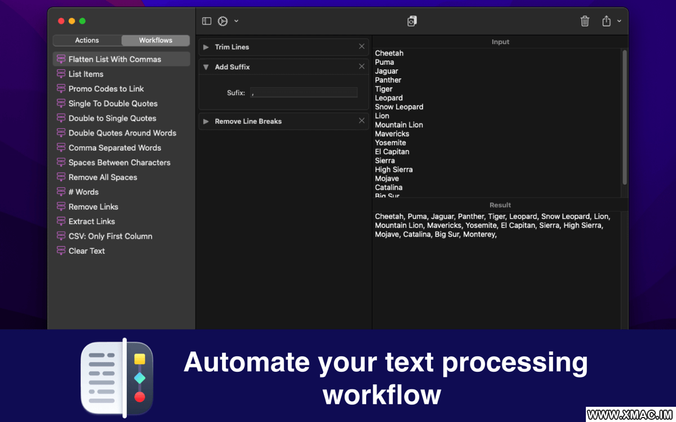
Task: Switch to the Actions tab
Action: click(87, 41)
